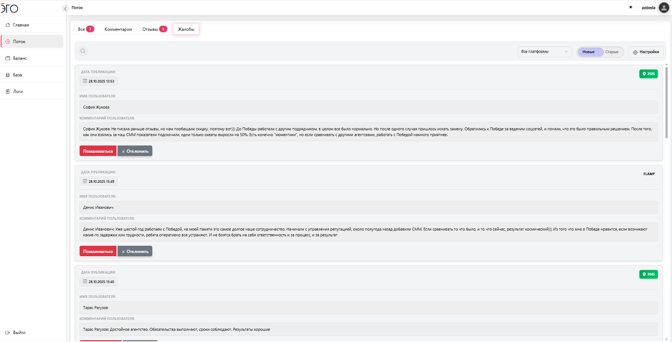Switch to the Комментарии tab
Screen dimensions: 672x342
pyautogui.click(x=118, y=29)
